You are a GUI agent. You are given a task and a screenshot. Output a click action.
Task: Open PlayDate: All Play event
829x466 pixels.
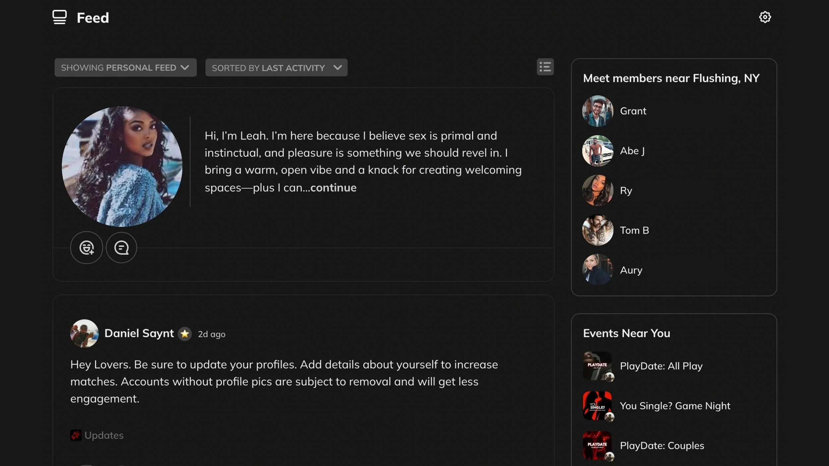coord(661,366)
